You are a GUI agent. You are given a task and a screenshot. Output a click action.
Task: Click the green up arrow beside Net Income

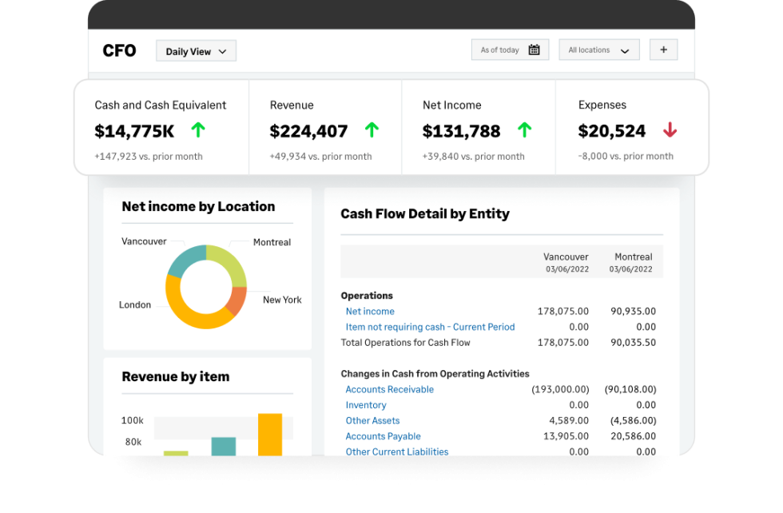tap(524, 129)
